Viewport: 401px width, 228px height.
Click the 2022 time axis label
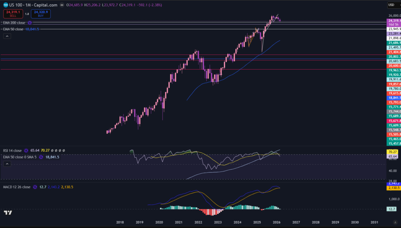click(198, 223)
